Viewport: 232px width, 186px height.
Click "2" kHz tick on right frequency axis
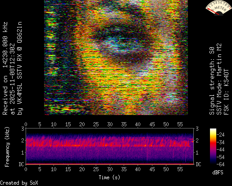tap(197, 141)
